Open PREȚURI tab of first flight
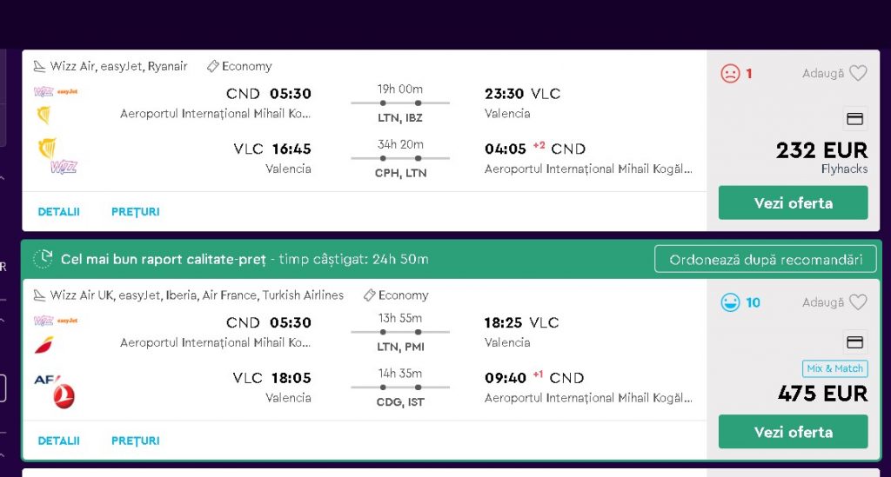 point(135,211)
